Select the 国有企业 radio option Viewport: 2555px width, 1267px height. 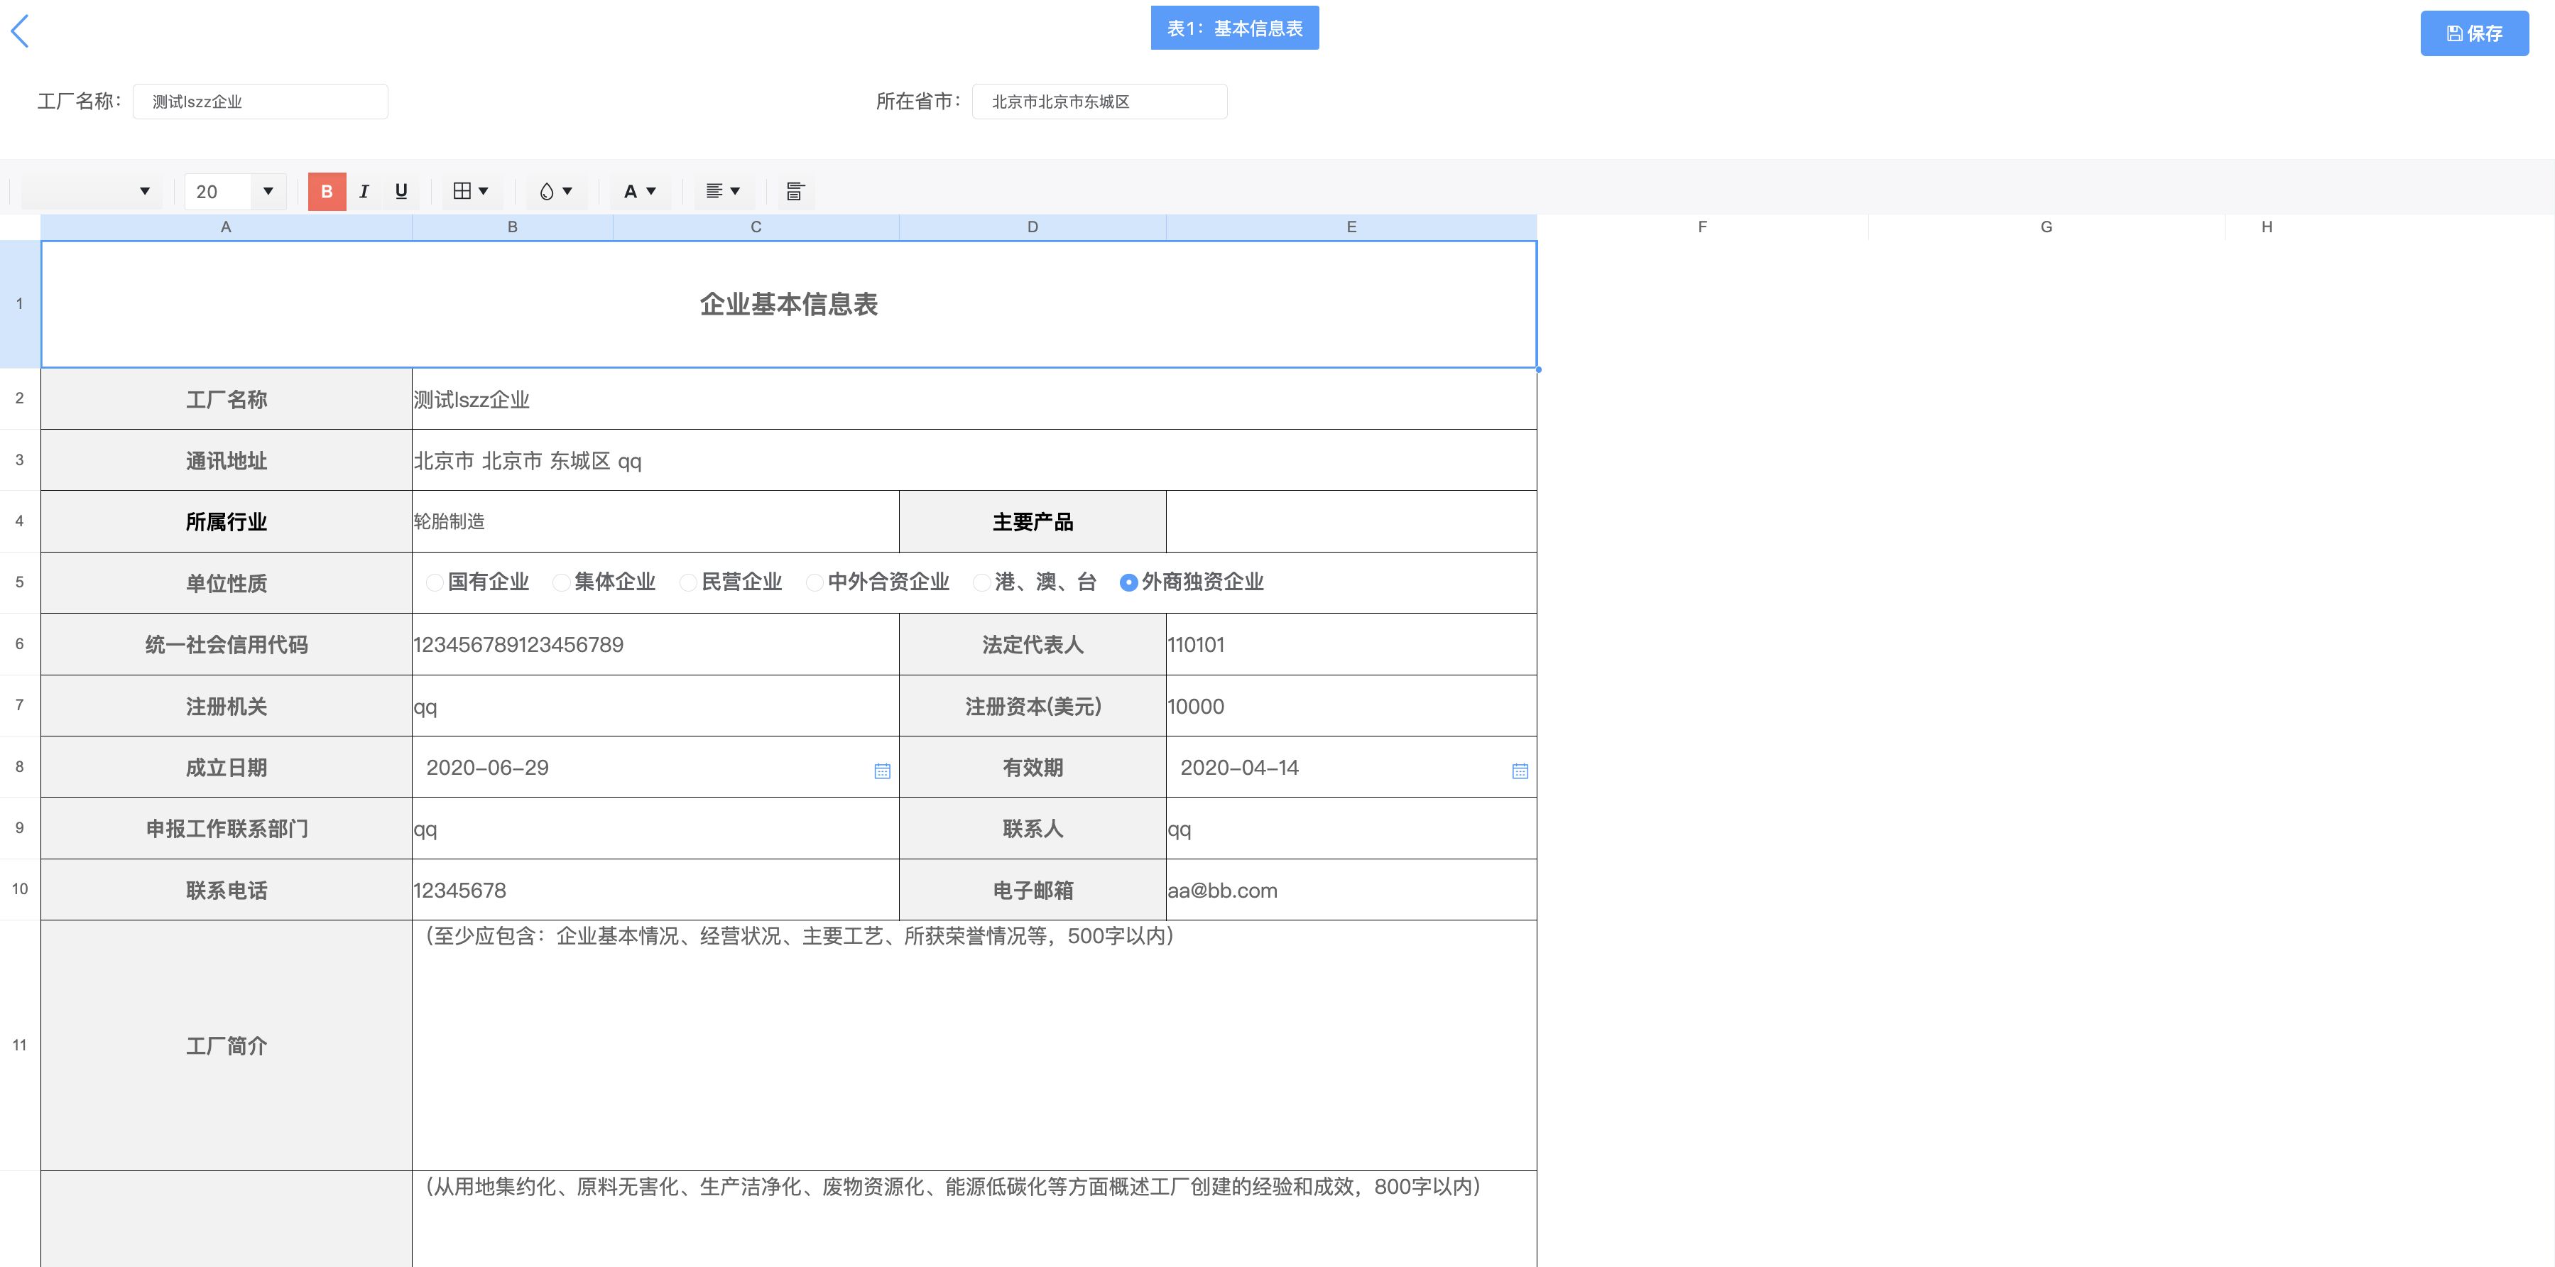[x=435, y=582]
